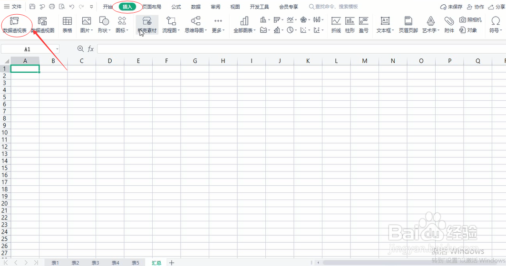
Task: Insert a win/loss sparkline (盈亏)
Action: click(364, 25)
